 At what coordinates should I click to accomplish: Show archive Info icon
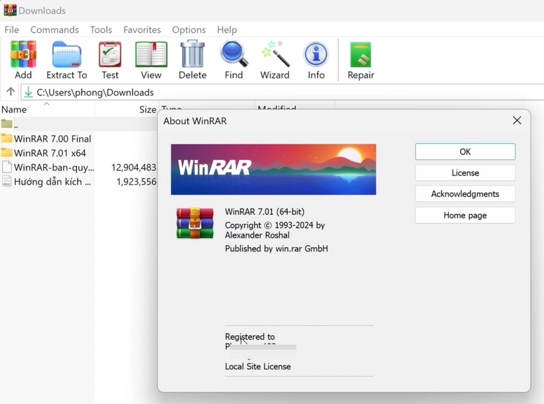316,60
